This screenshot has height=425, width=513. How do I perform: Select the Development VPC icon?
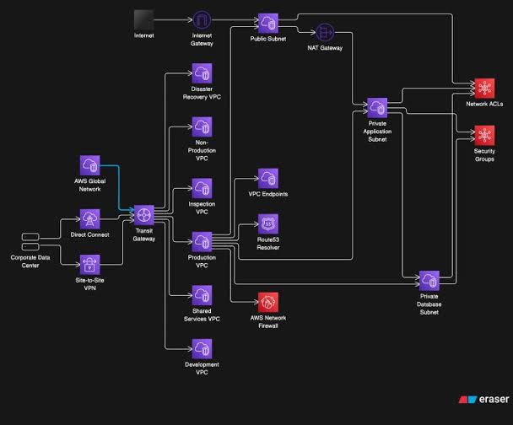[x=202, y=349]
